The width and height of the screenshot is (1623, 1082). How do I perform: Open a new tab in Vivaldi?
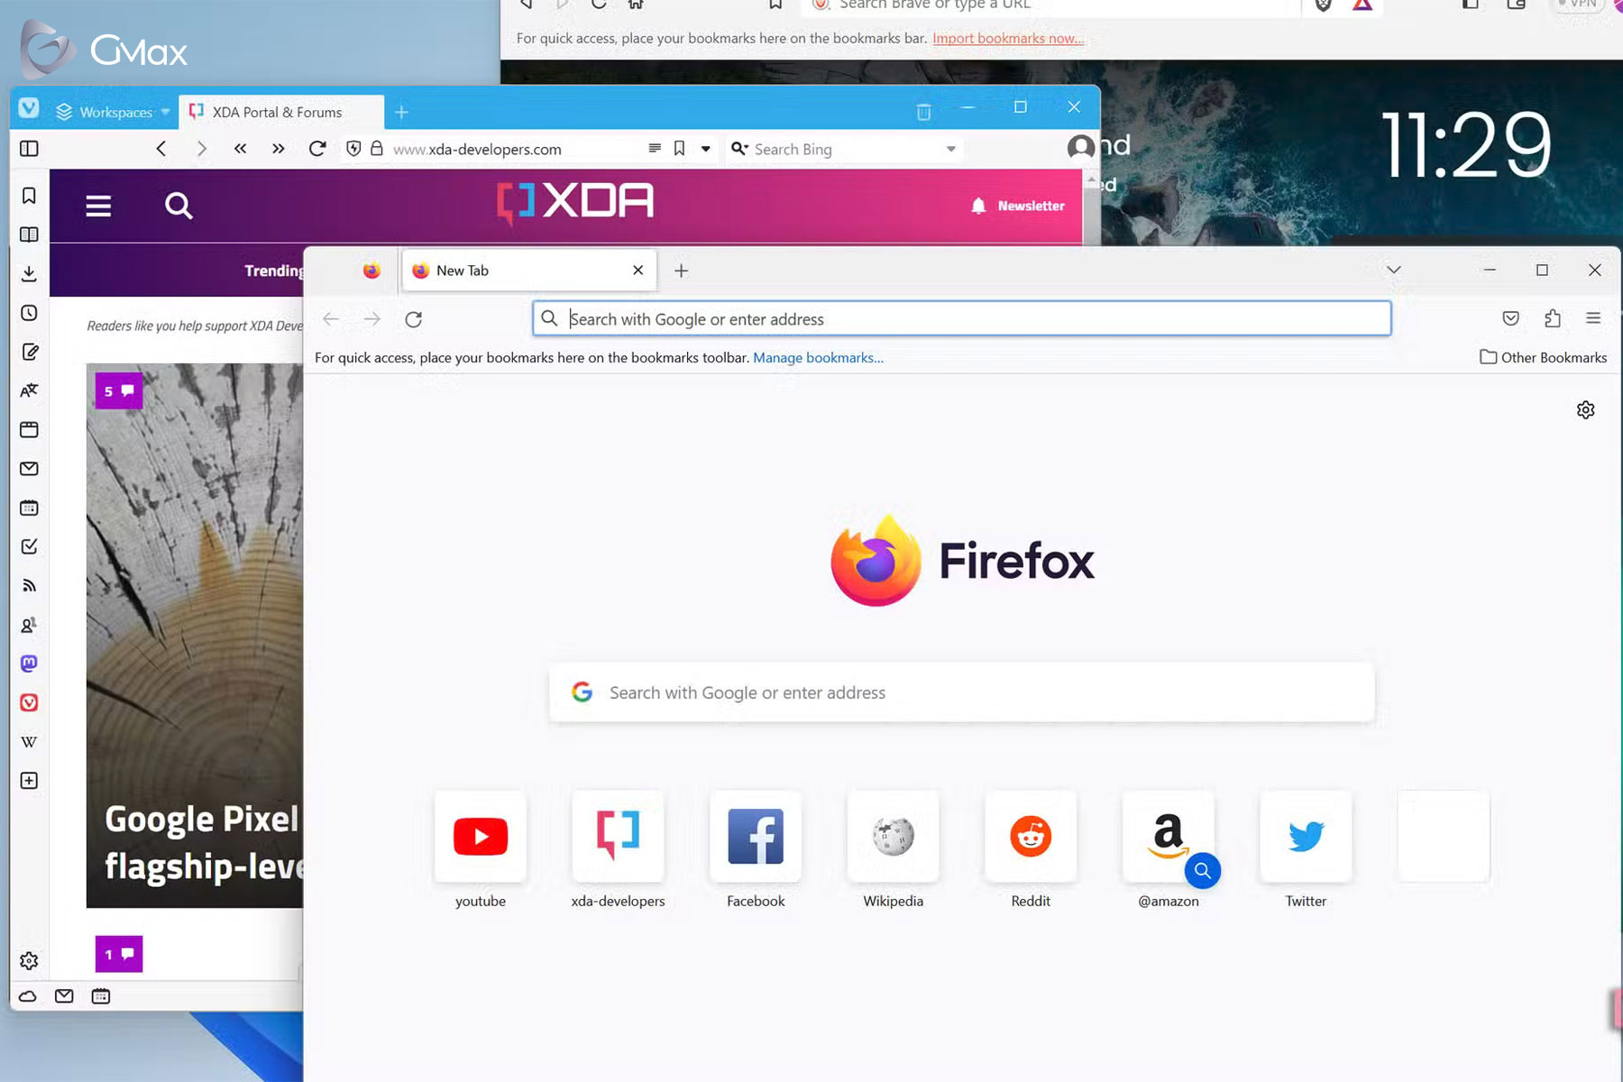[401, 112]
